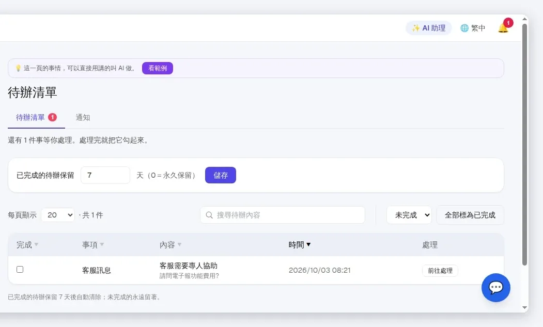The height and width of the screenshot is (327, 543).
Task: Click the globe language icon
Action: click(464, 28)
